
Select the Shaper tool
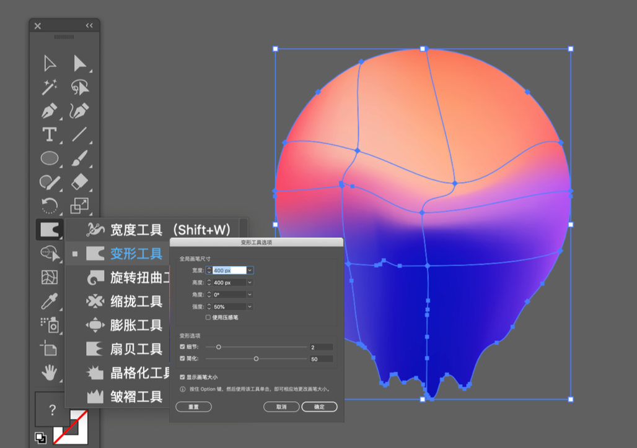pos(50,182)
